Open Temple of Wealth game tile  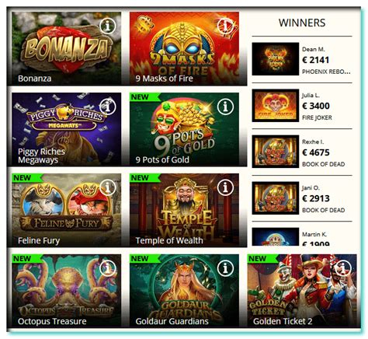[x=184, y=210]
